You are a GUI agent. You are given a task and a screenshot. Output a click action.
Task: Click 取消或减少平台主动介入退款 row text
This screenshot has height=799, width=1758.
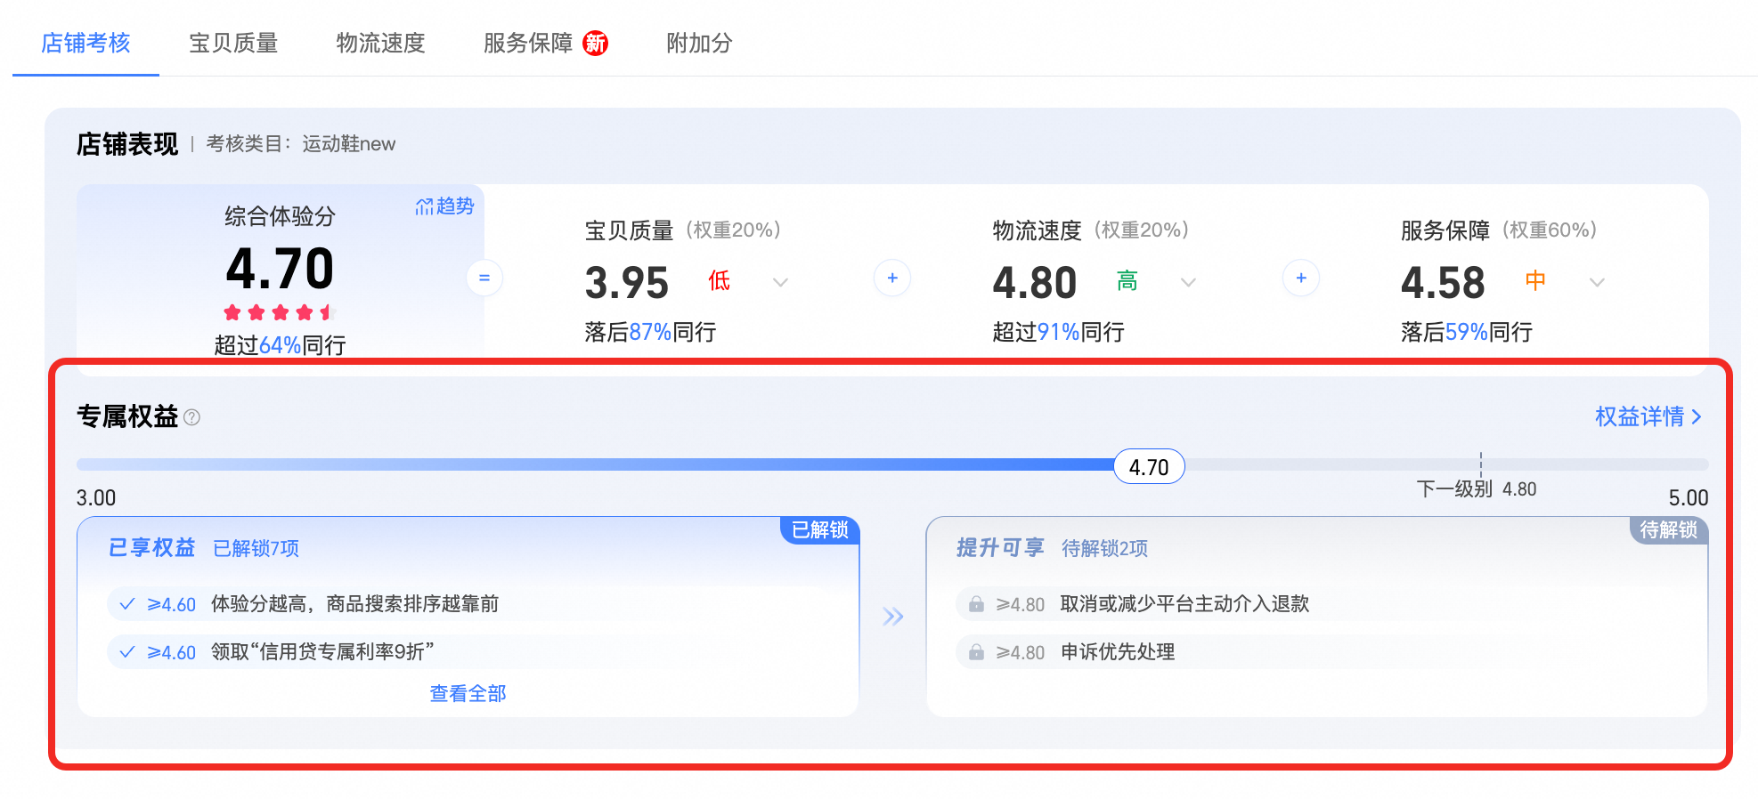(x=1184, y=604)
